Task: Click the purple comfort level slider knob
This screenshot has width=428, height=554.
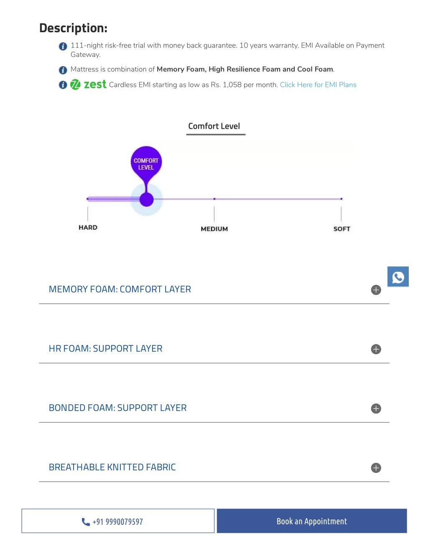Action: pyautogui.click(x=147, y=199)
